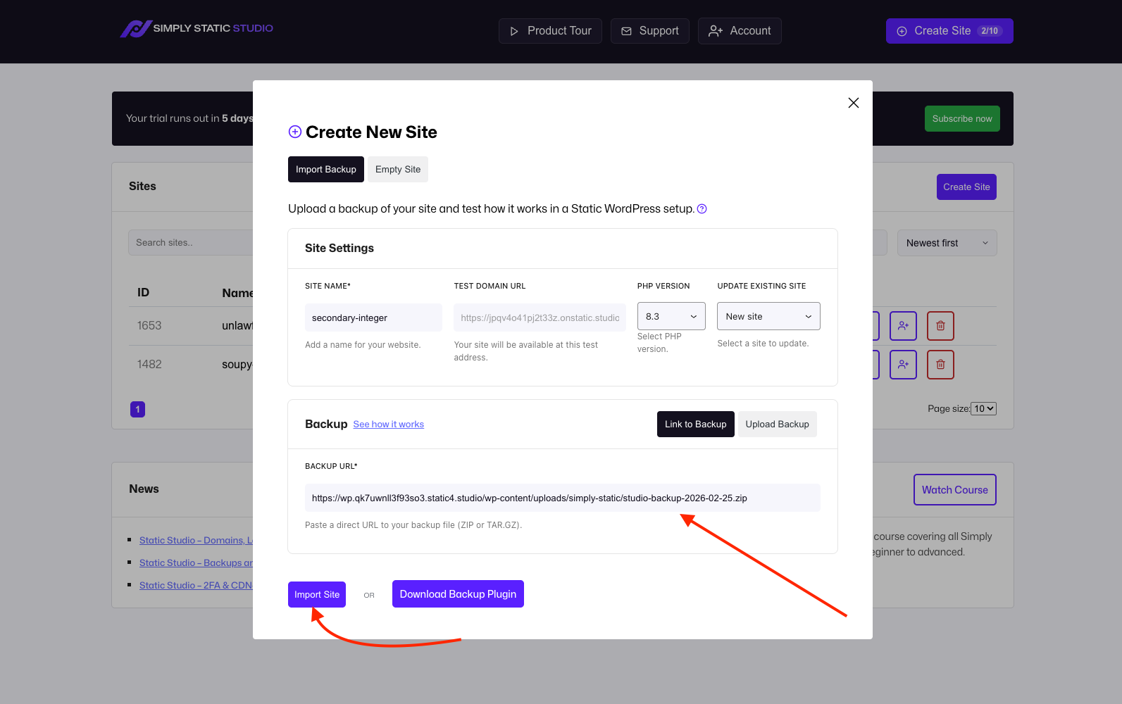Open the Newest first sort dropdown

[x=947, y=243]
